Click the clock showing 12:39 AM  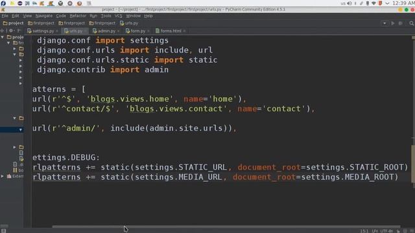click(x=403, y=3)
